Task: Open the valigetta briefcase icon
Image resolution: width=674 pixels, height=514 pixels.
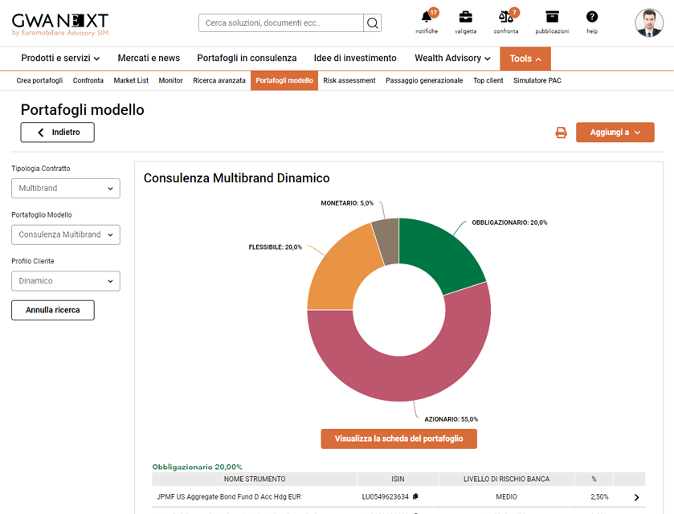Action: click(465, 17)
